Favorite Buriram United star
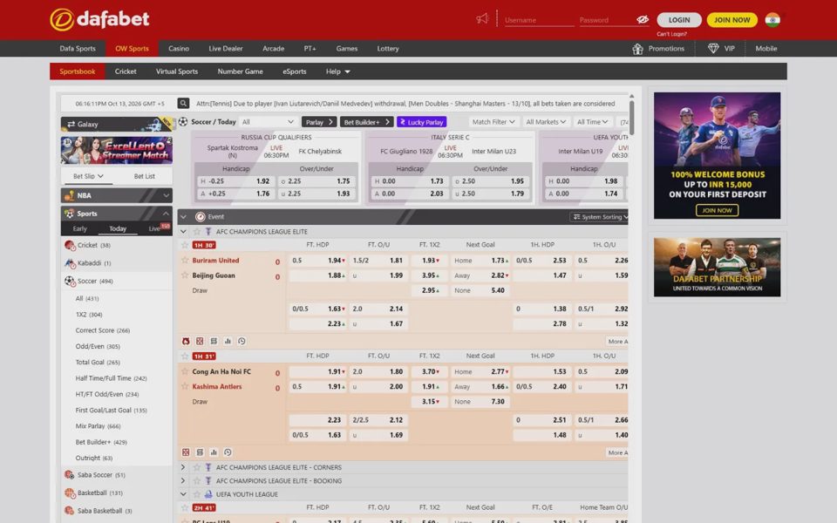 coord(185,261)
